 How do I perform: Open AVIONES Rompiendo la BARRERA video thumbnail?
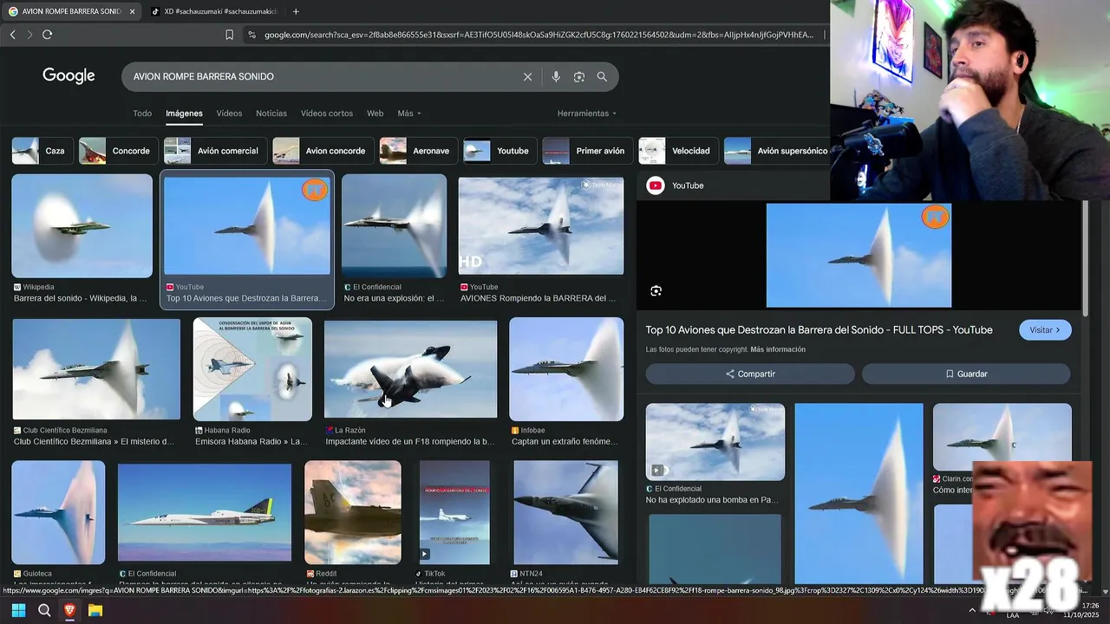pyautogui.click(x=541, y=226)
